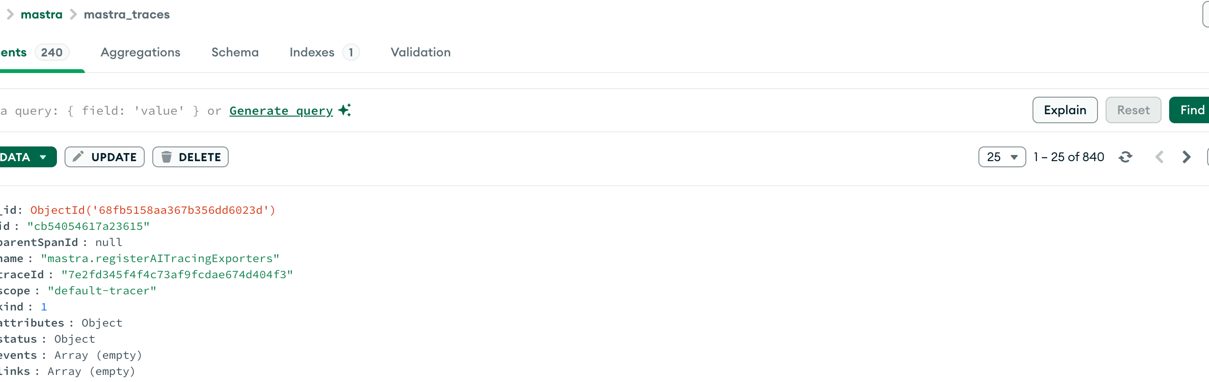Viewport: 1209px width, 382px height.
Task: Click the green progress bar under Documents tab
Action: click(42, 72)
